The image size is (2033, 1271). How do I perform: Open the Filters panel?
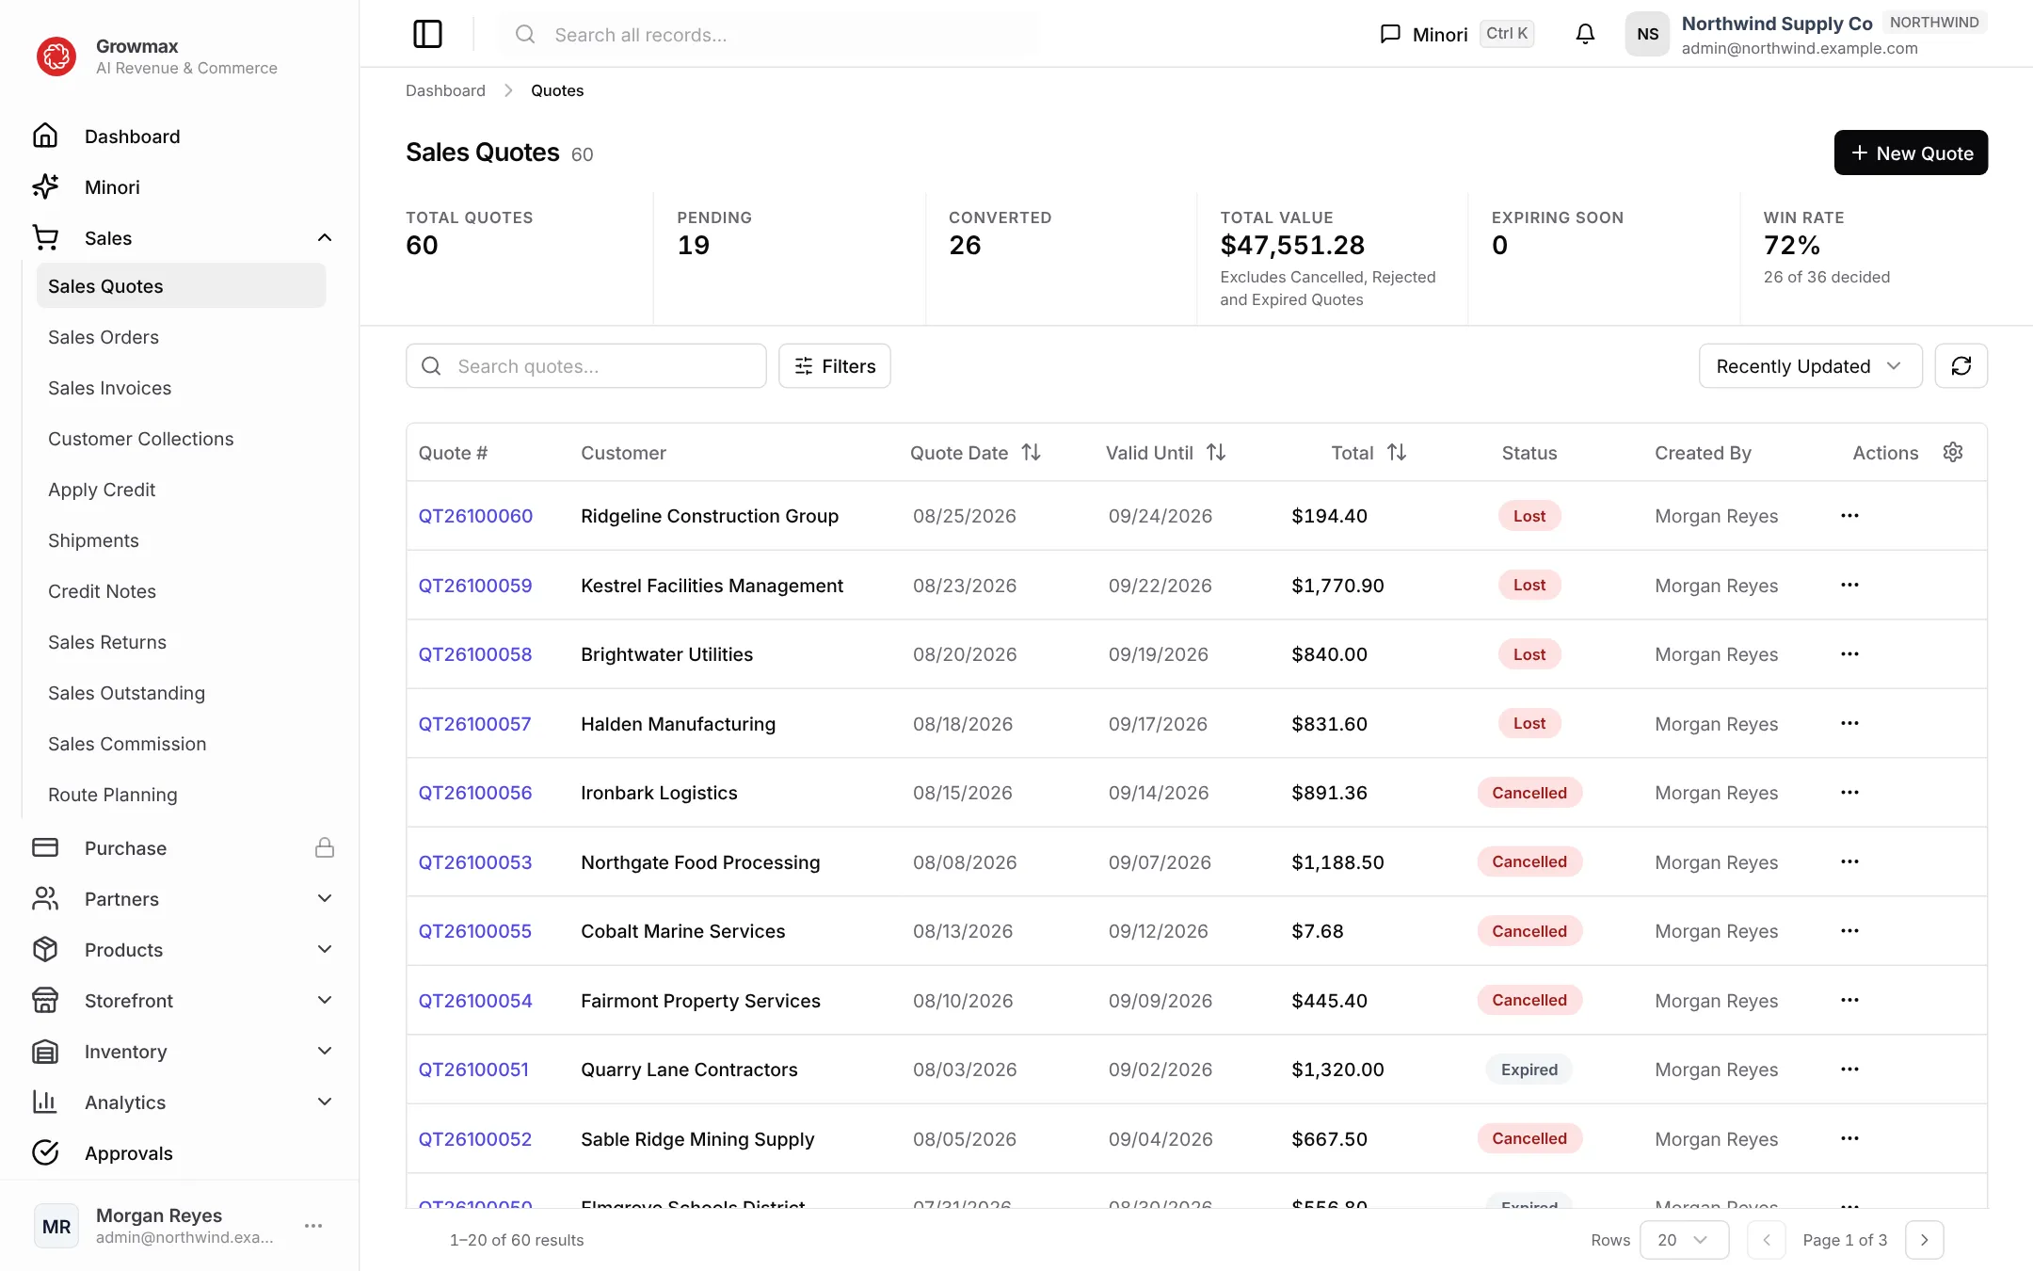(834, 365)
